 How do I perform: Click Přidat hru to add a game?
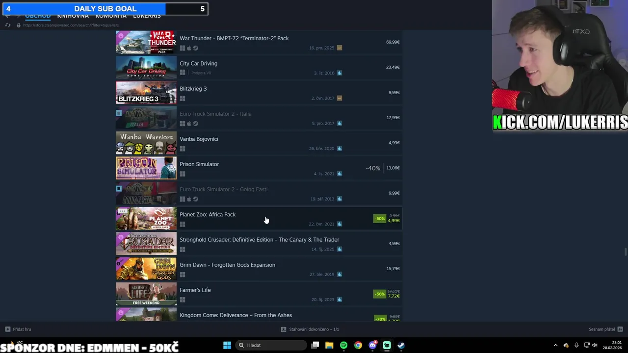point(22,329)
